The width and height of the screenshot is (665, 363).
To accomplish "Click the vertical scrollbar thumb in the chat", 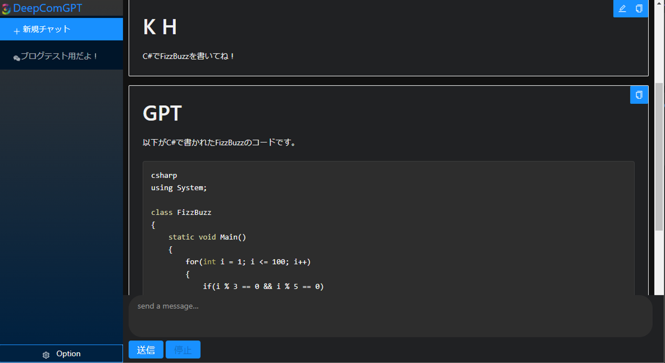I will 659,156.
